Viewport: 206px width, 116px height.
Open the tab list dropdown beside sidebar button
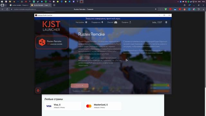[5, 5]
